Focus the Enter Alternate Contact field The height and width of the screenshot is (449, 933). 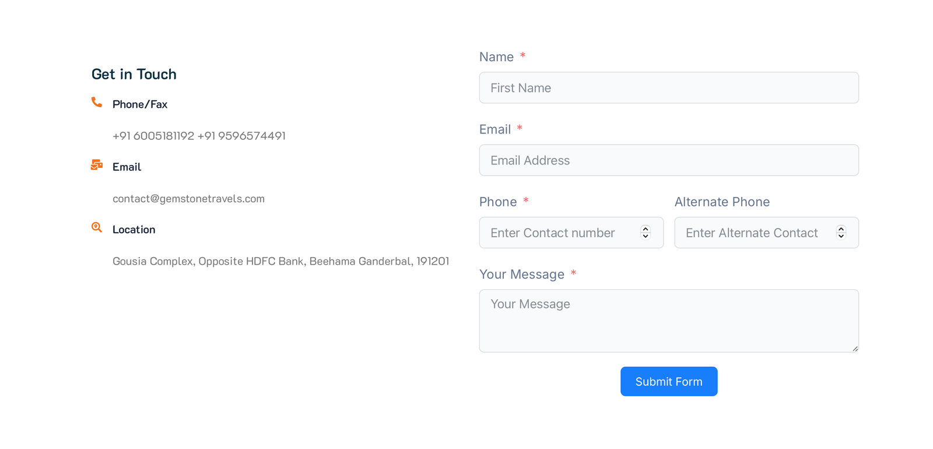(x=767, y=233)
